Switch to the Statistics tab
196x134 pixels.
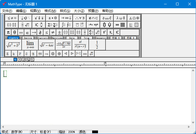click(x=43, y=38)
